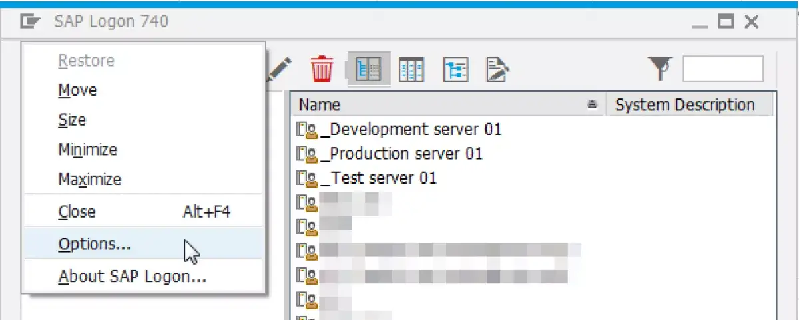Viewport: 799px width, 320px height.
Task: Click icon beside _Development server 01
Action: (x=306, y=130)
